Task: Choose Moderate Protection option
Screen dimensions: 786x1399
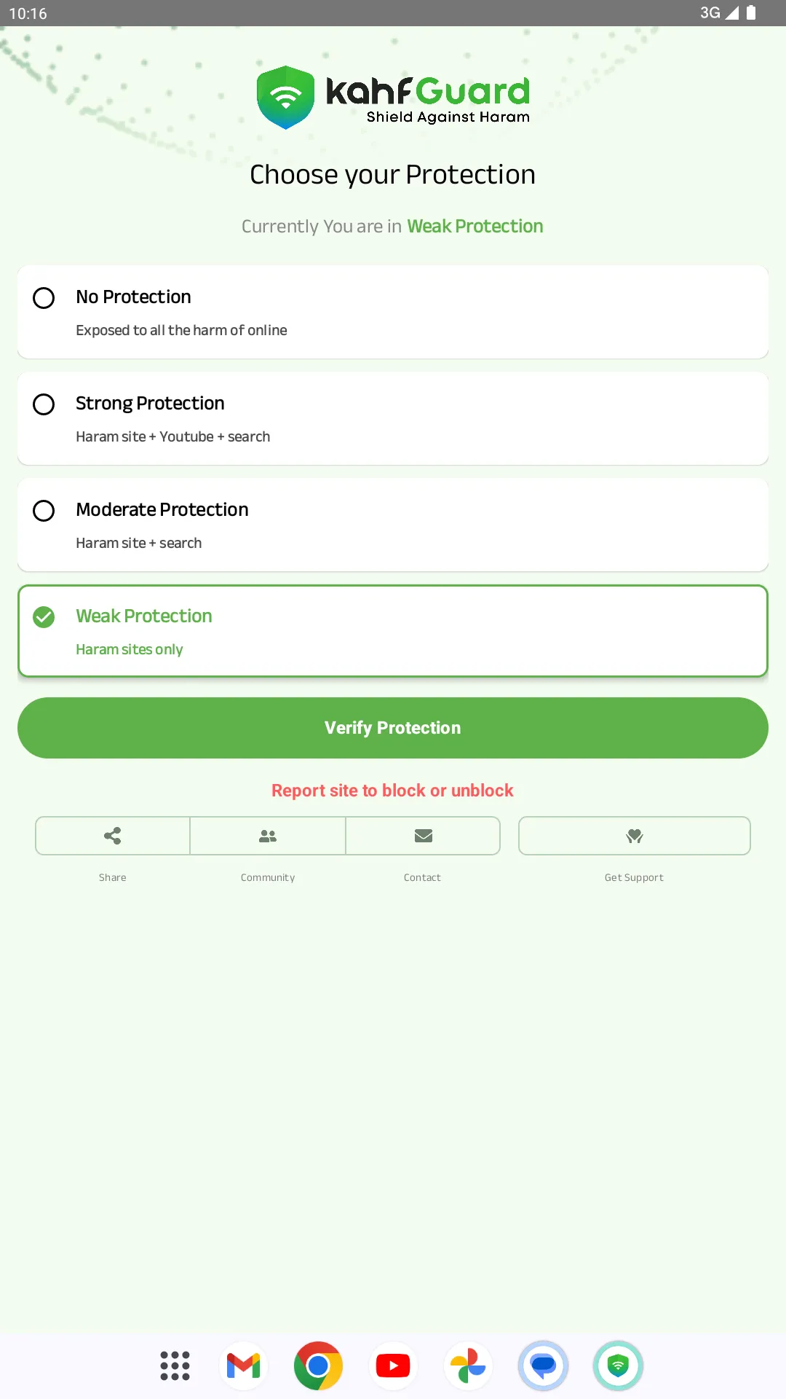Action: tap(44, 511)
